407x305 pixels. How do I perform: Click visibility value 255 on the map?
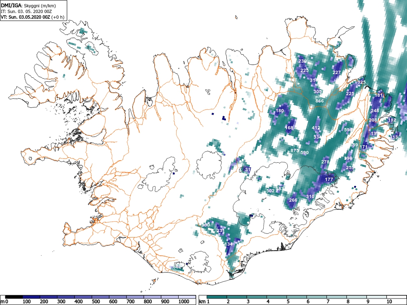[x=350, y=168]
